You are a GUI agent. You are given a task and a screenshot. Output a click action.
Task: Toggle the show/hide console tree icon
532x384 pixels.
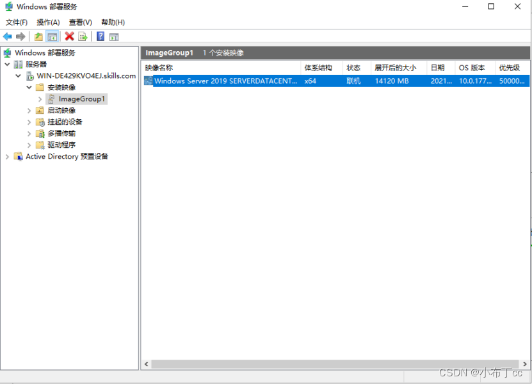(52, 36)
